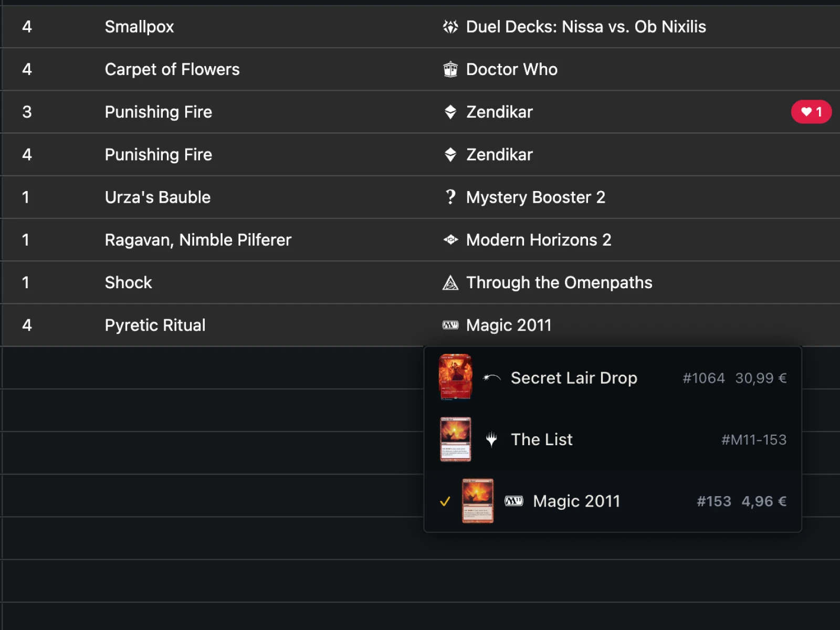Click Secret Lair Pyretic Ritual card thumbnail
Image resolution: width=840 pixels, height=630 pixels.
click(455, 377)
